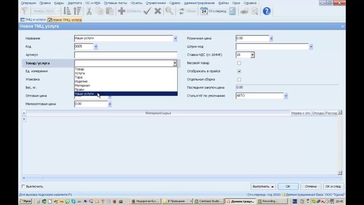Select Товар in the dropdown list

(126, 69)
